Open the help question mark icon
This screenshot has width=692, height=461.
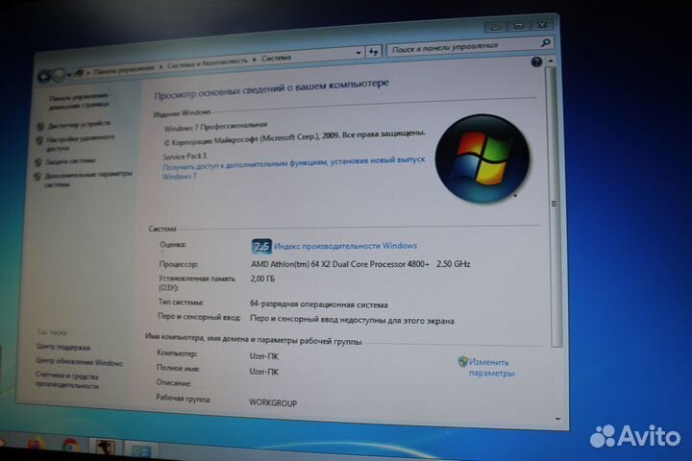pos(536,62)
